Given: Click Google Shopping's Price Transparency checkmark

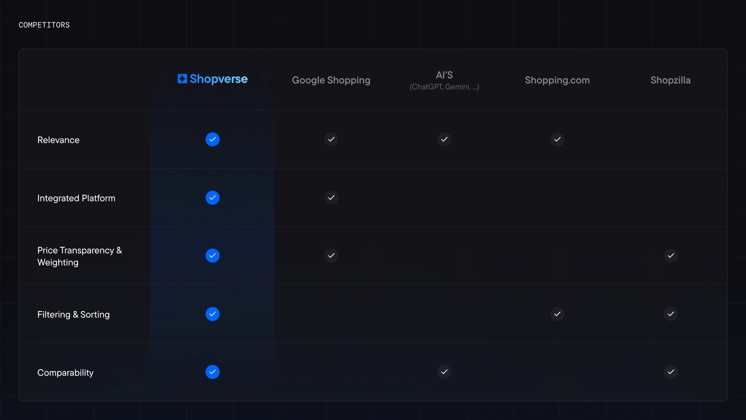Looking at the screenshot, I should point(331,255).
